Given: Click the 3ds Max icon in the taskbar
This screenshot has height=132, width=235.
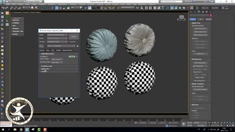Looking at the screenshot, I should click(27, 129).
